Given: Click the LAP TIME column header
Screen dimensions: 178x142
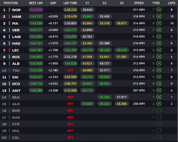Looking at the screenshot, I should [70, 3].
